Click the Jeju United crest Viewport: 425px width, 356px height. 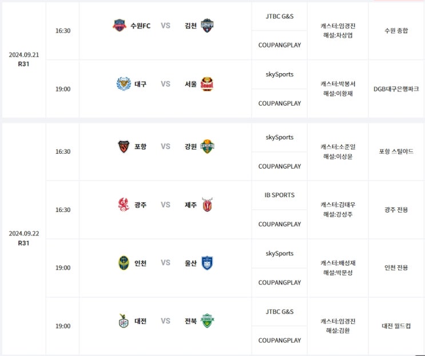207,205
